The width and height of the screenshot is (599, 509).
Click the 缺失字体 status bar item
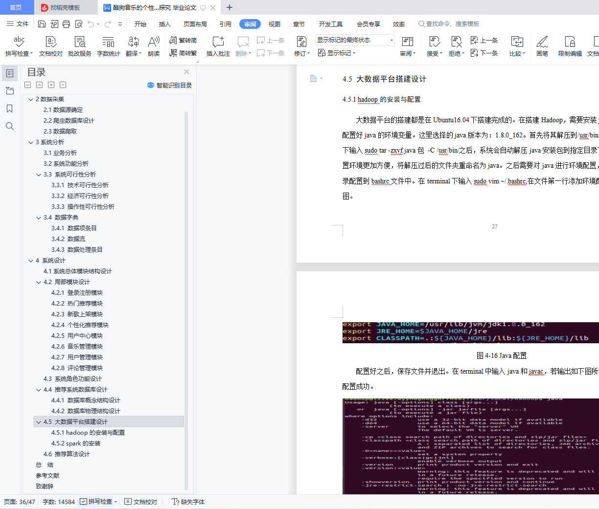point(188,502)
